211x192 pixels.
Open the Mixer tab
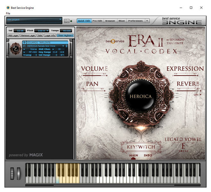pyautogui.click(x=122, y=21)
